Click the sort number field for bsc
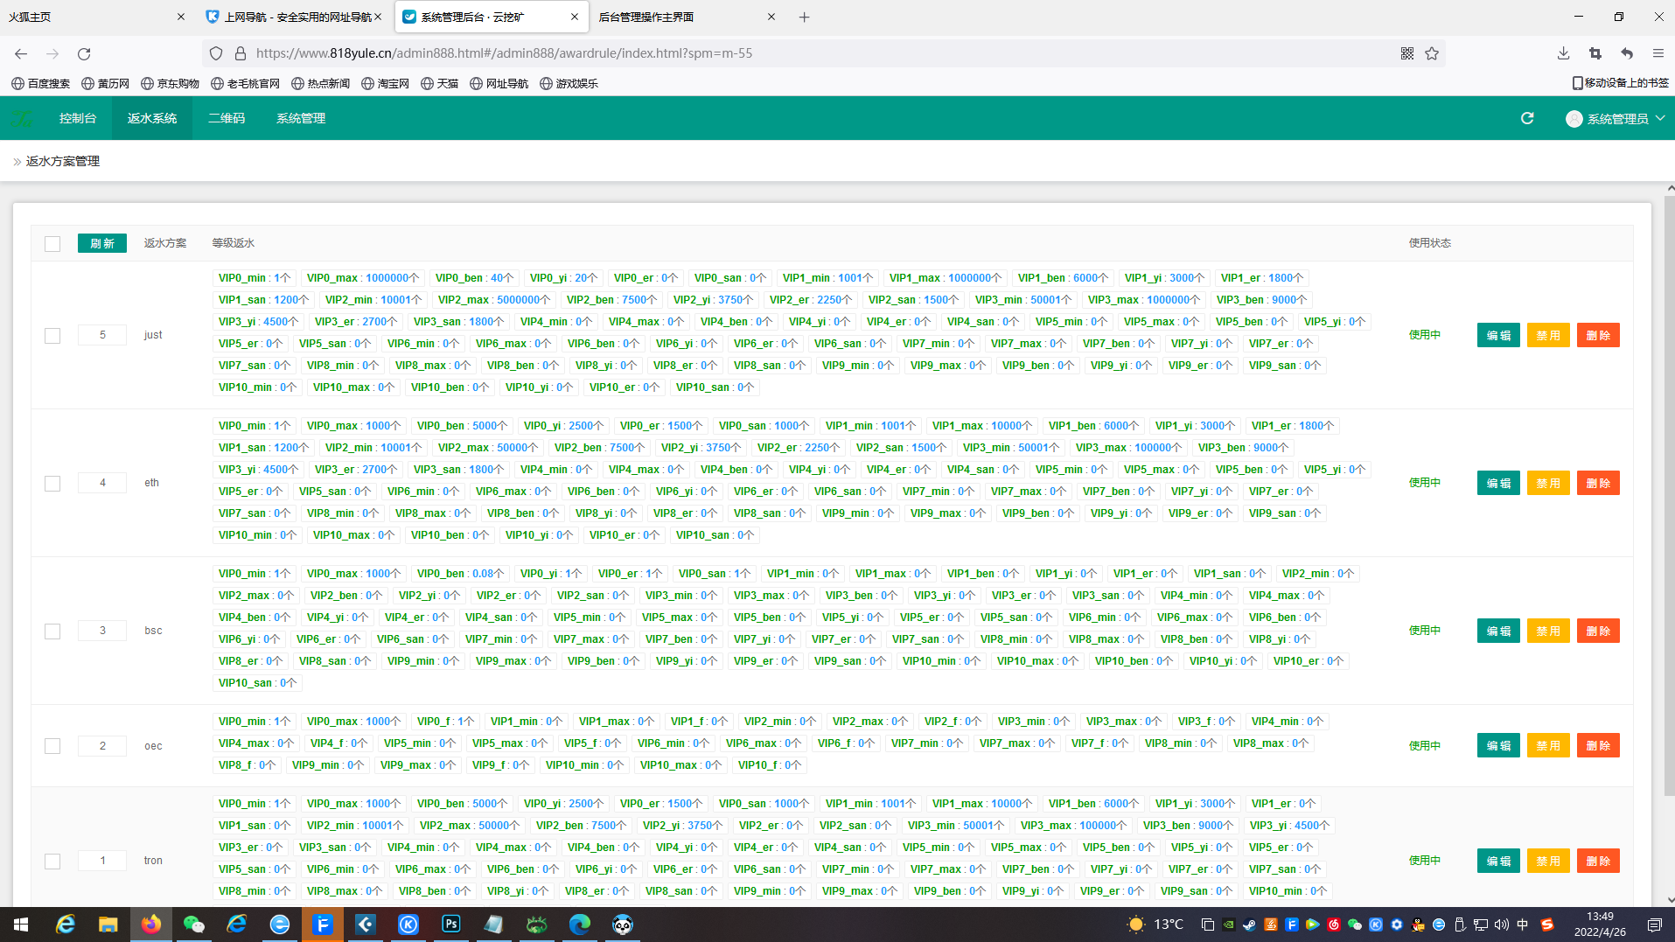1675x942 pixels. [102, 631]
